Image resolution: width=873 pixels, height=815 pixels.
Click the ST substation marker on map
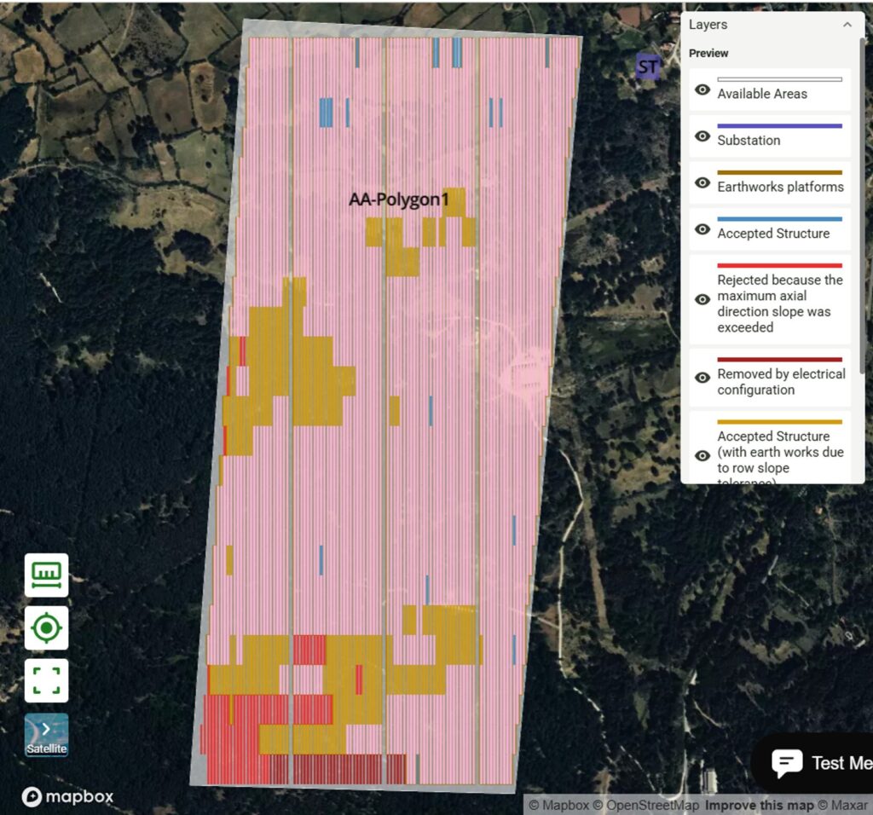click(649, 66)
